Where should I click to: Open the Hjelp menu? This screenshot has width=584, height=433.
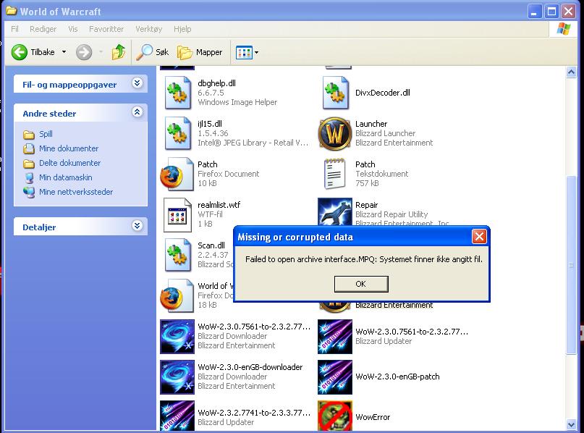click(182, 29)
